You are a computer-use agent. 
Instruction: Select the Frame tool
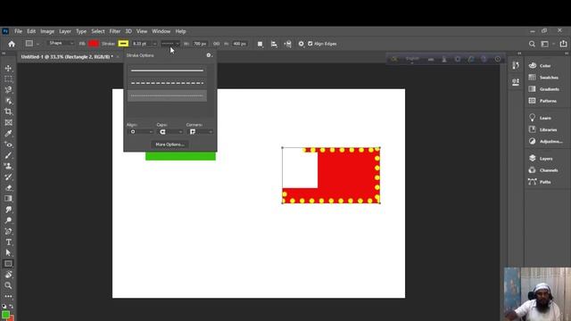click(x=8, y=123)
